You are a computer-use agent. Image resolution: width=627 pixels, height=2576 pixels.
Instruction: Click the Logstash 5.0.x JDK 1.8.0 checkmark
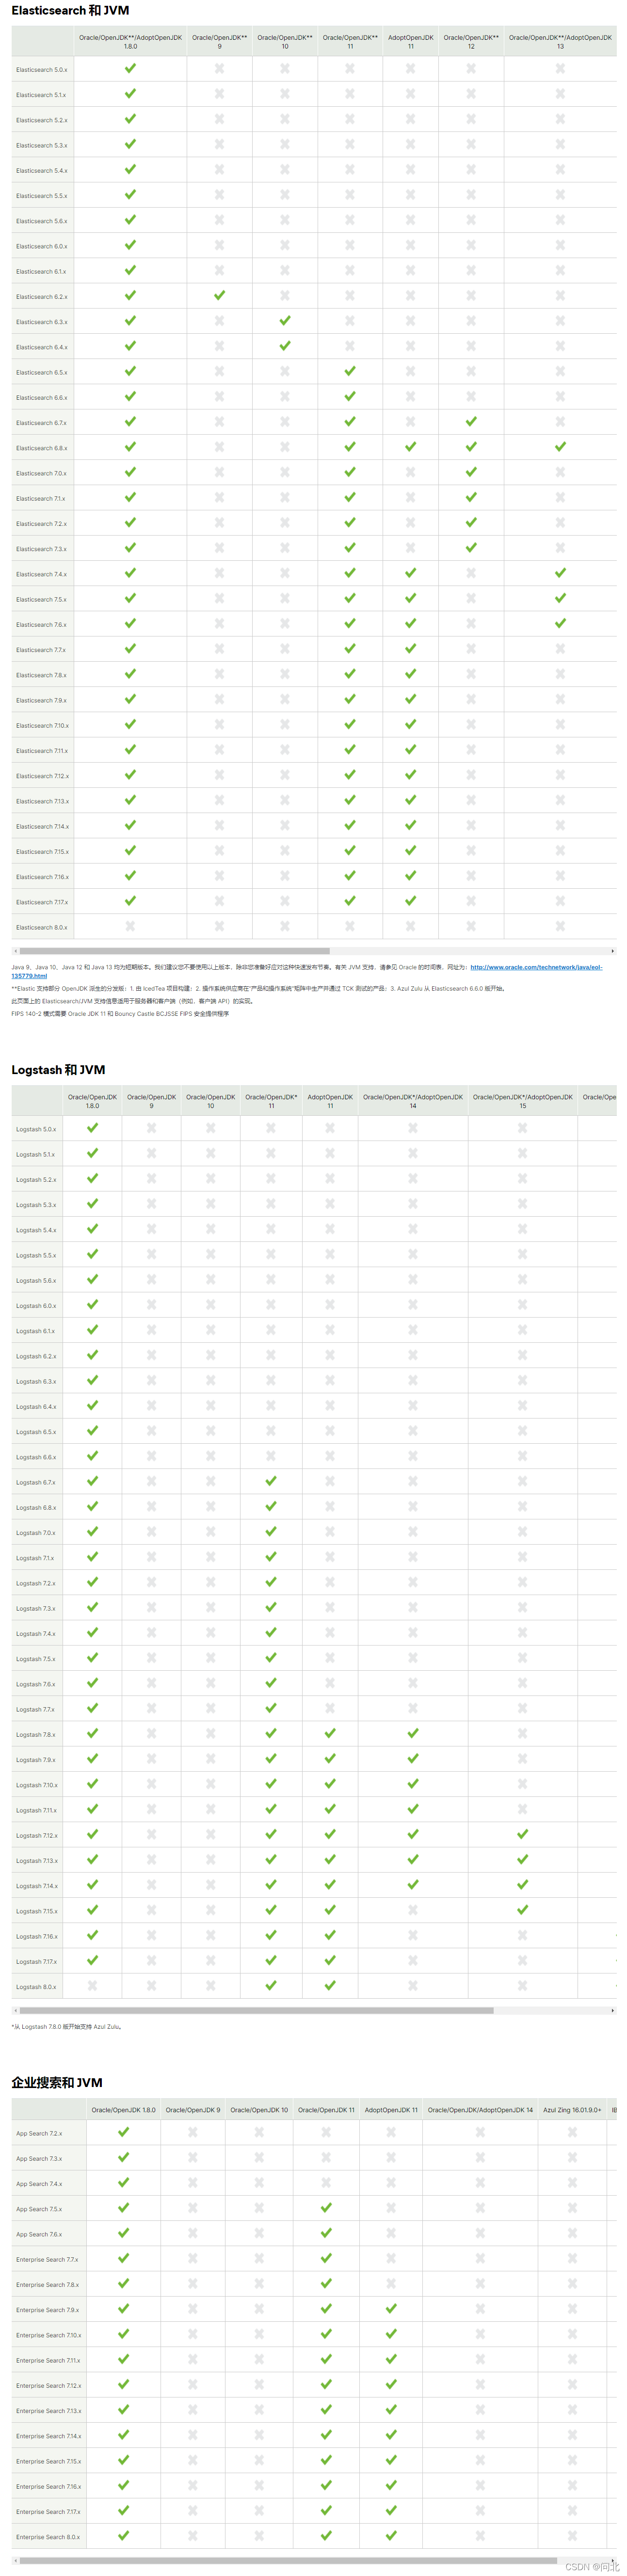point(92,1127)
